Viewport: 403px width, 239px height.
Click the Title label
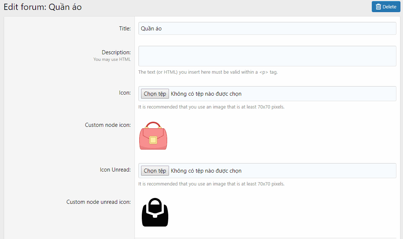[x=125, y=29]
